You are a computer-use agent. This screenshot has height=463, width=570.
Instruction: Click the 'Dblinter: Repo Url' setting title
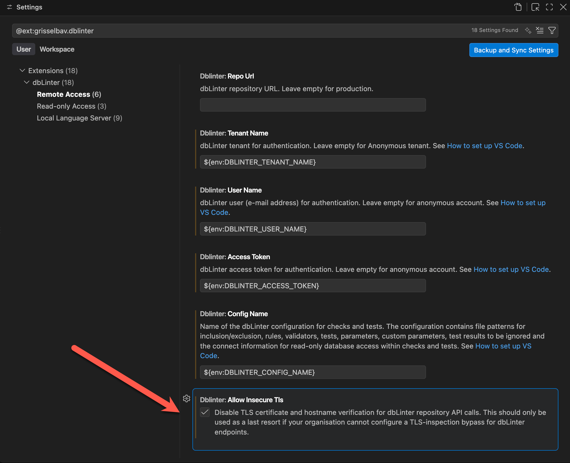point(227,76)
